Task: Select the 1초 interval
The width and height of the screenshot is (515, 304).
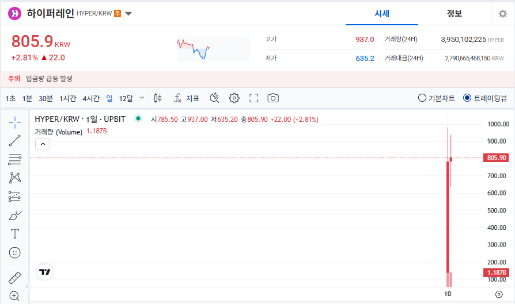Action: click(10, 98)
